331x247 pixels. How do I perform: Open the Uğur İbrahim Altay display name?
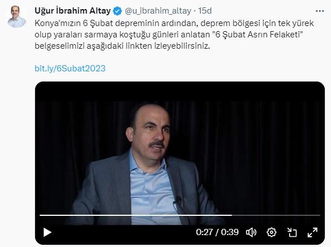(x=72, y=11)
